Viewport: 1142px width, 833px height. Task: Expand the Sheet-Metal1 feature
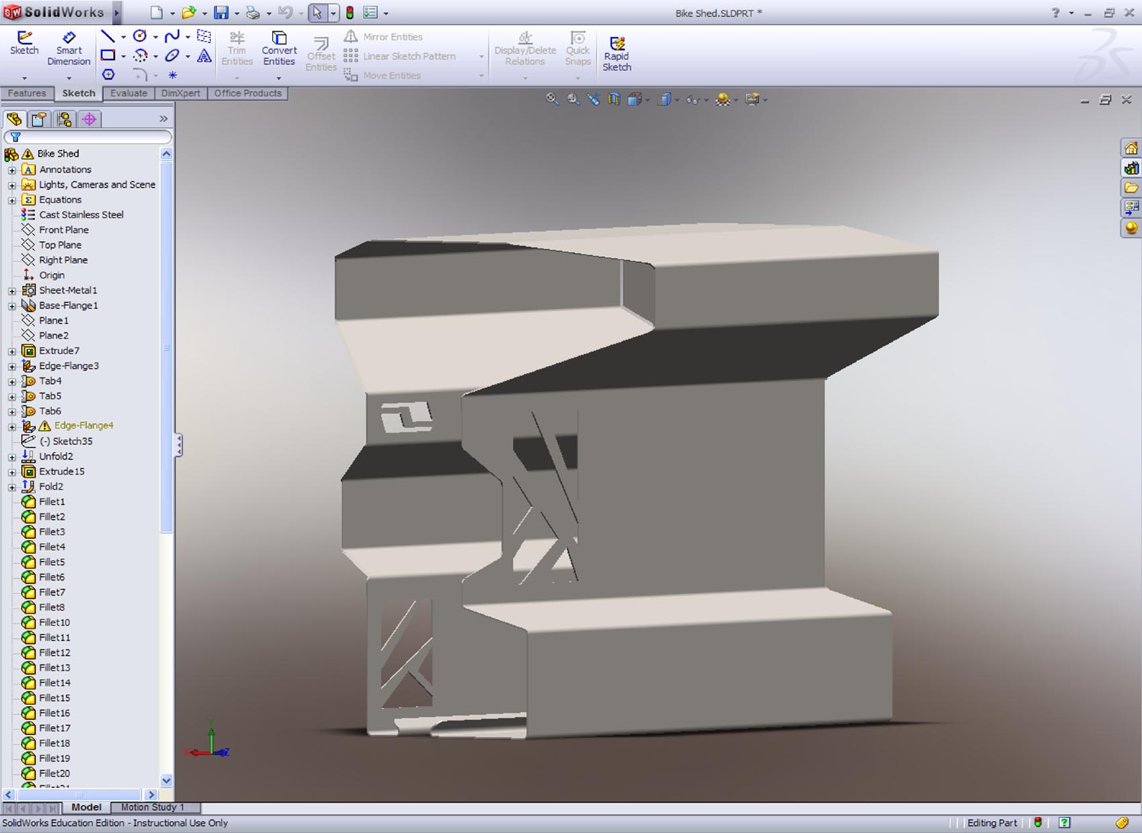[13, 290]
